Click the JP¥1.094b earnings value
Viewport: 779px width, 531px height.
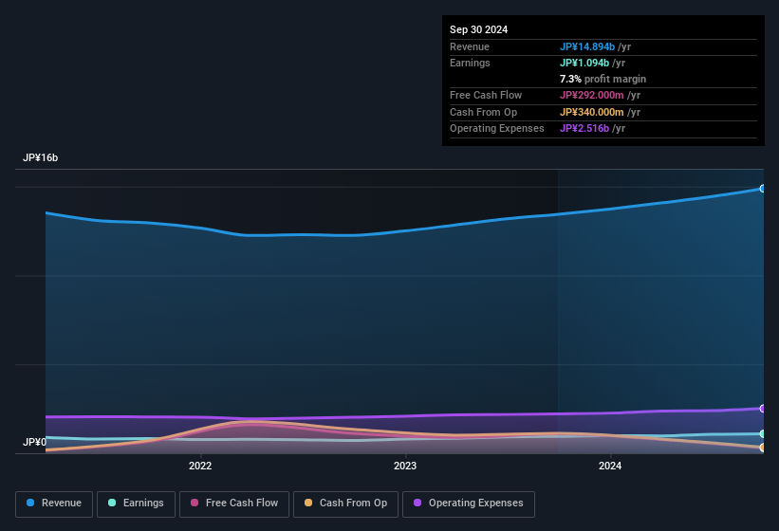pos(584,63)
